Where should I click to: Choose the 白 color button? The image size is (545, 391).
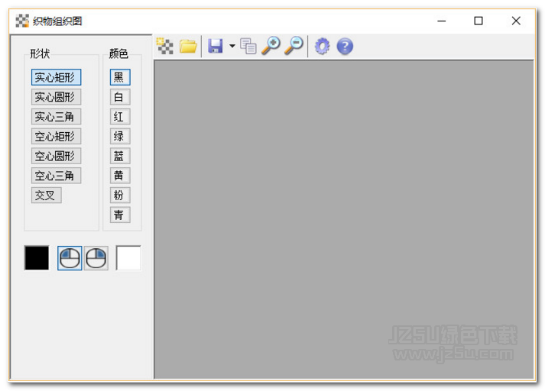(120, 97)
